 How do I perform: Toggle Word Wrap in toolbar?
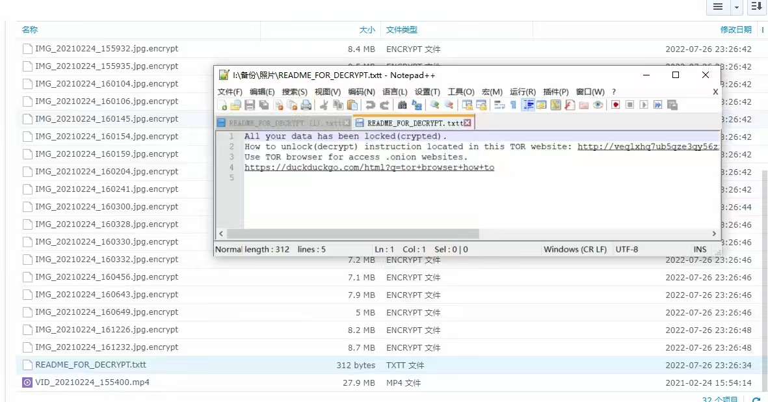click(499, 105)
